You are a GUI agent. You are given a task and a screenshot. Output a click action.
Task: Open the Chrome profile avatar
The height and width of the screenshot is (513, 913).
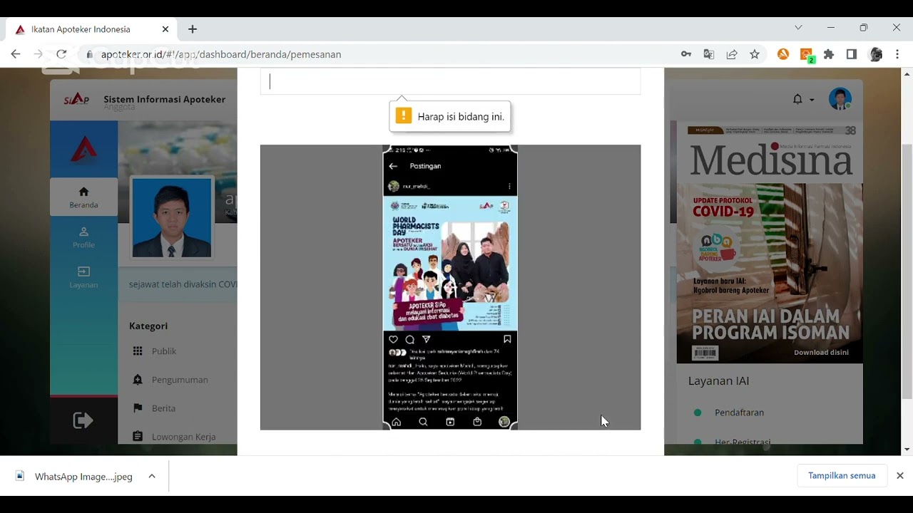[x=876, y=54]
